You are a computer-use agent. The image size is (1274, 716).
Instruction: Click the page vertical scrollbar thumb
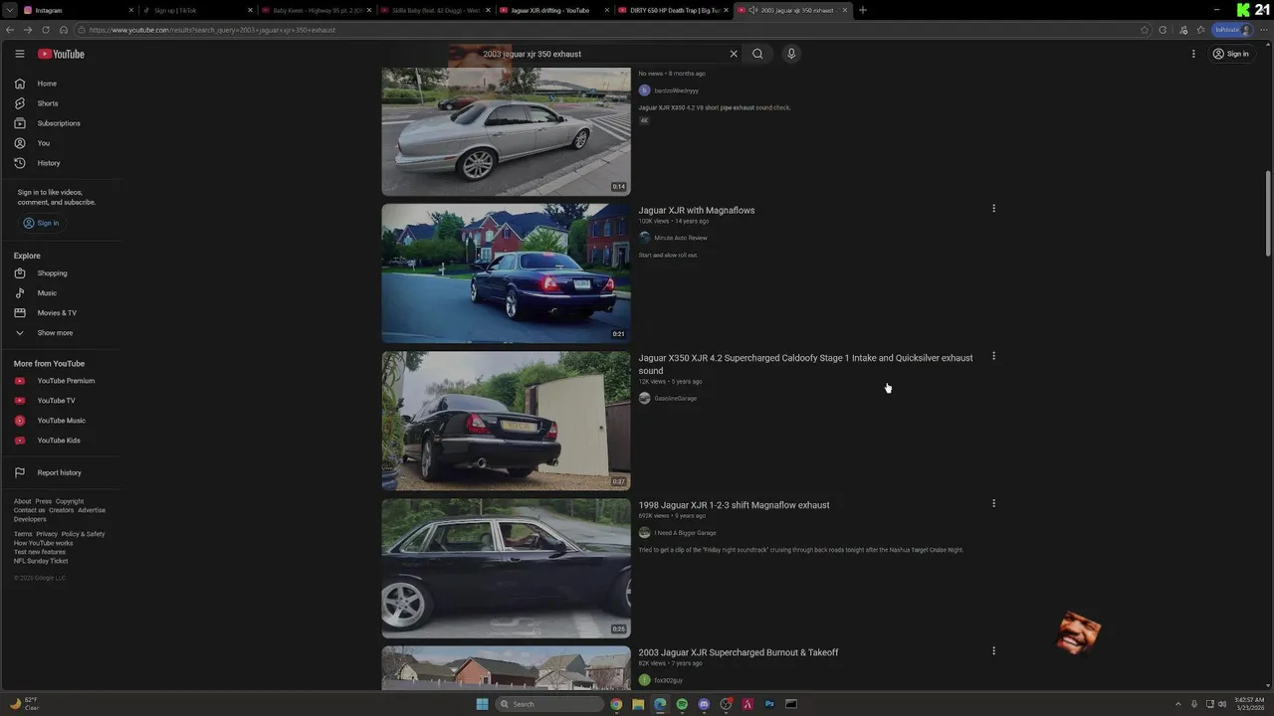1268,214
